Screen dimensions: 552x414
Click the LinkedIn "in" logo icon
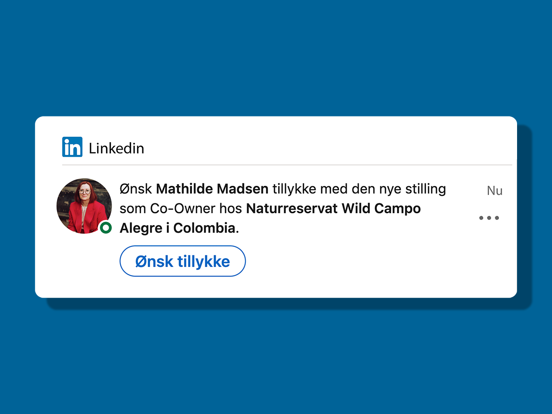[72, 147]
